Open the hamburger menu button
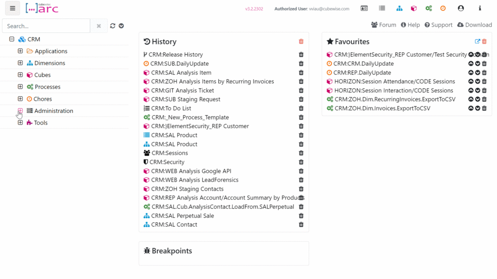The image size is (497, 279). coord(13,8)
